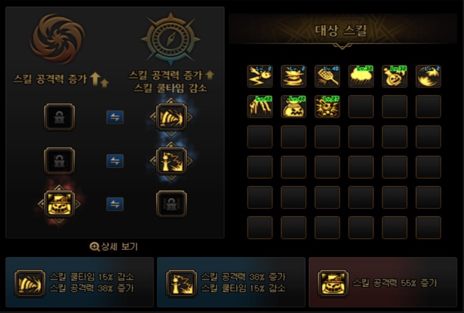
Task: Choose the crescent swirl skill at row end
Action: coord(428,77)
